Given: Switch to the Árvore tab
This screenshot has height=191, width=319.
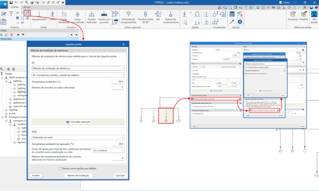Looking at the screenshot, I should click(x=27, y=7).
